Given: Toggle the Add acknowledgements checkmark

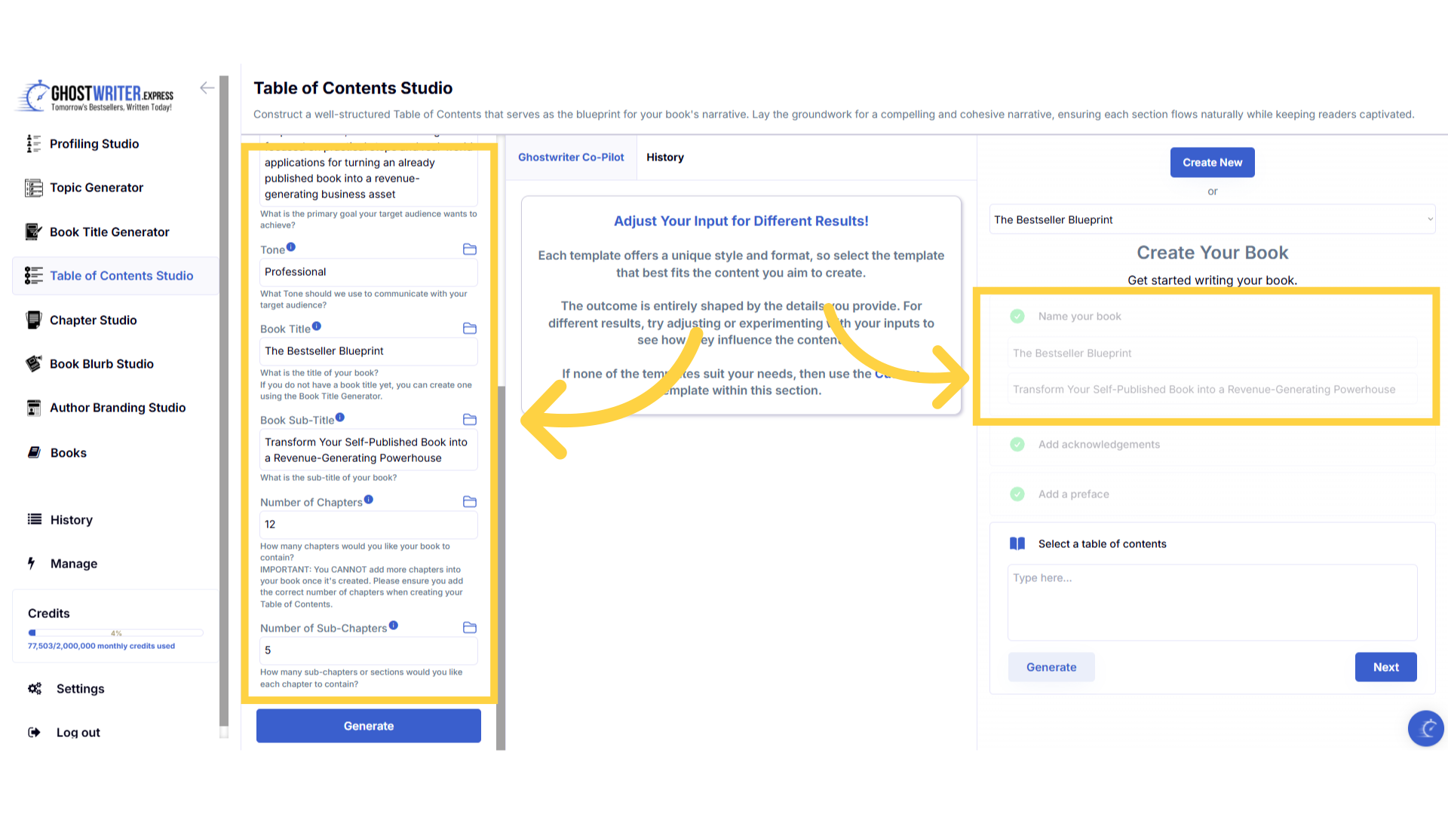Looking at the screenshot, I should coord(1017,445).
